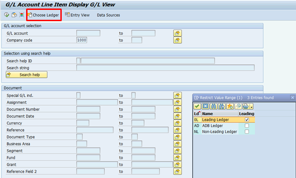
Task: Click the Segment to field
Action: (143, 151)
